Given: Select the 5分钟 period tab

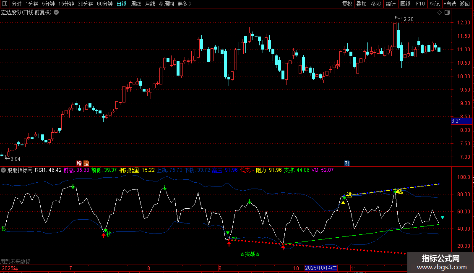Looking at the screenshot, I should pos(48,4).
